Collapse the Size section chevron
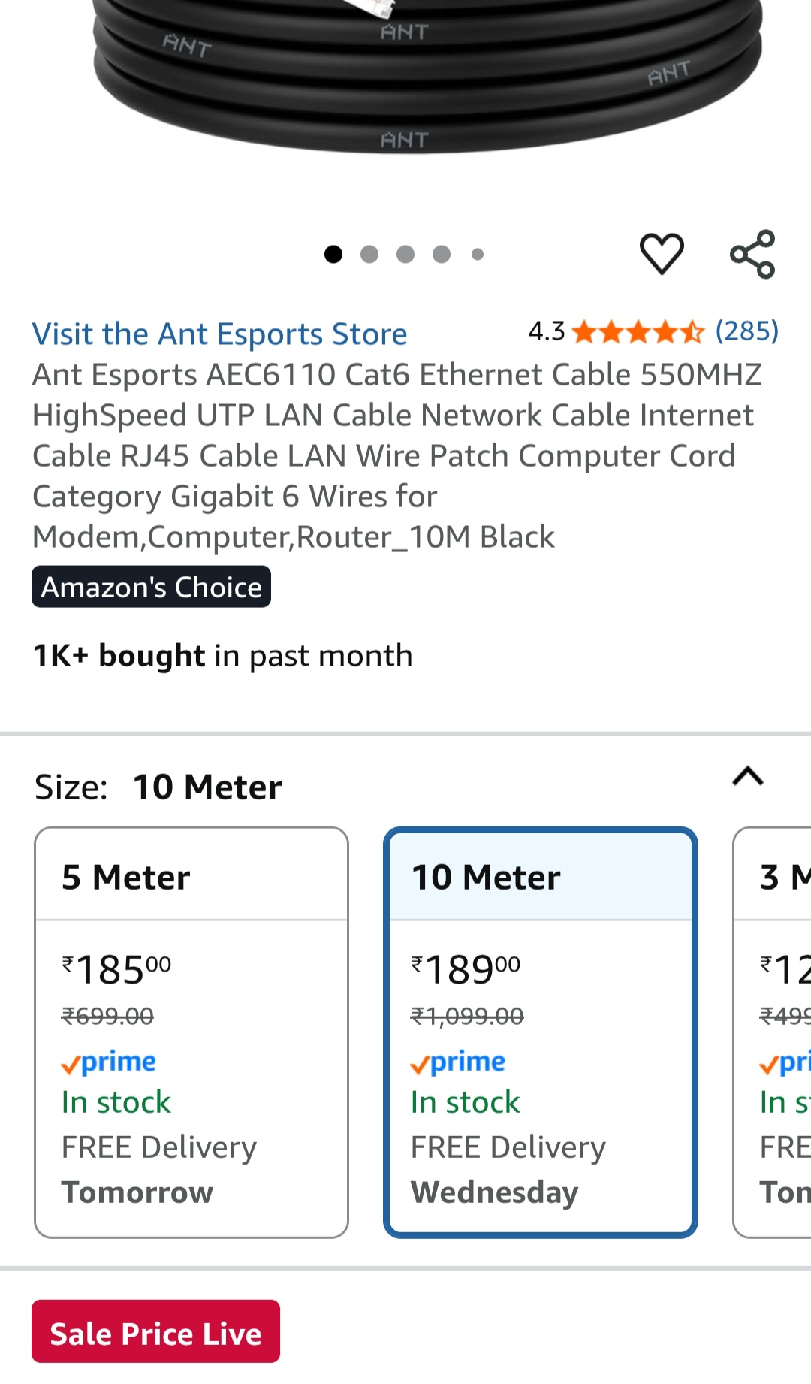 click(748, 776)
